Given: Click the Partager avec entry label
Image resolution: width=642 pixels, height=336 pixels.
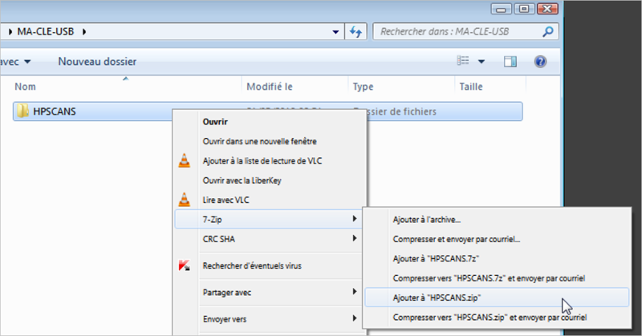Looking at the screenshot, I should 227,292.
